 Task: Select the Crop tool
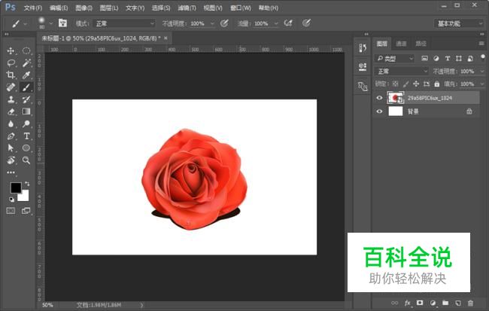[11, 75]
